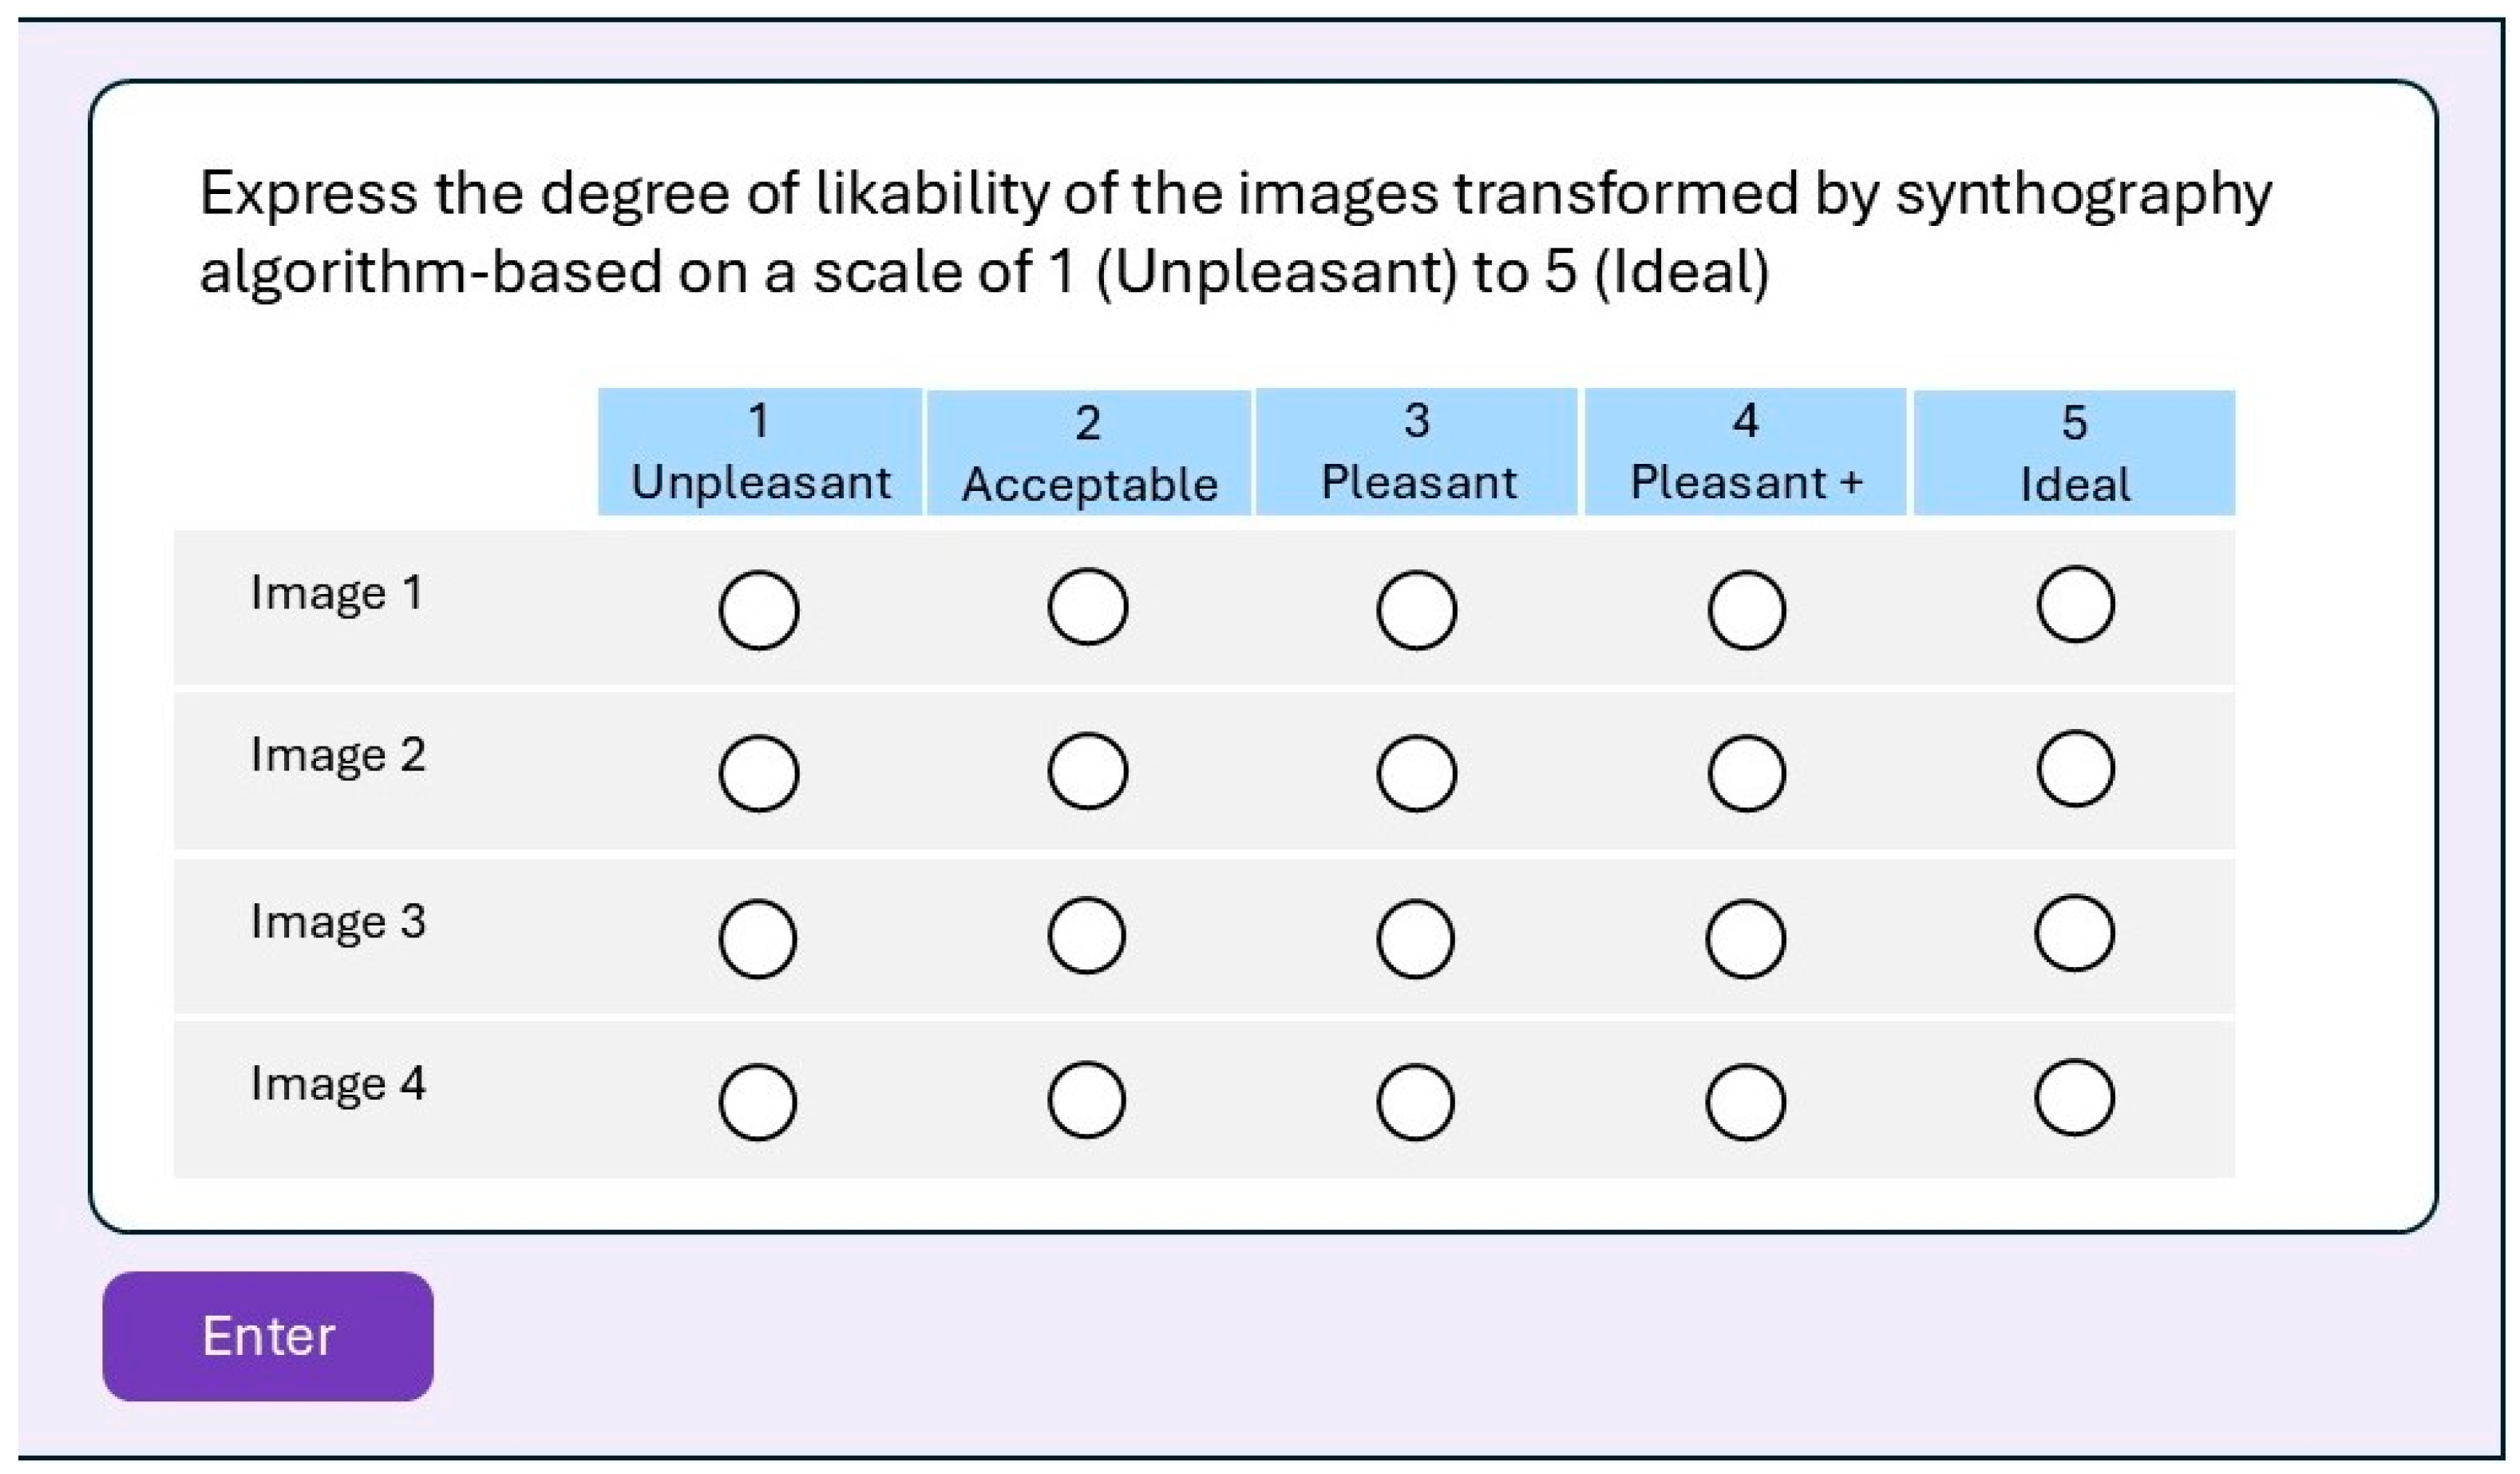Screen dimensions: 2520x1474
Task: Mark Image 1 as Pleasant +
Action: (x=1747, y=610)
